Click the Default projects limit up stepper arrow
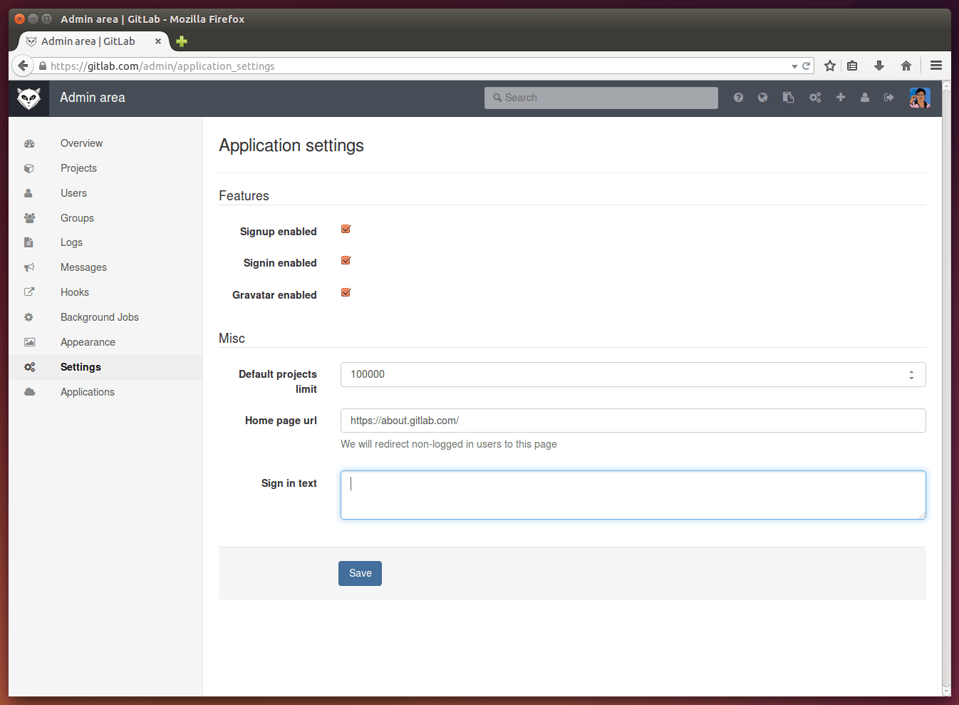The image size is (959, 705). (x=911, y=371)
